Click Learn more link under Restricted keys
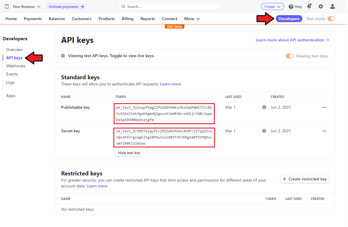Screen dimensions: 348x227 coord(97,186)
